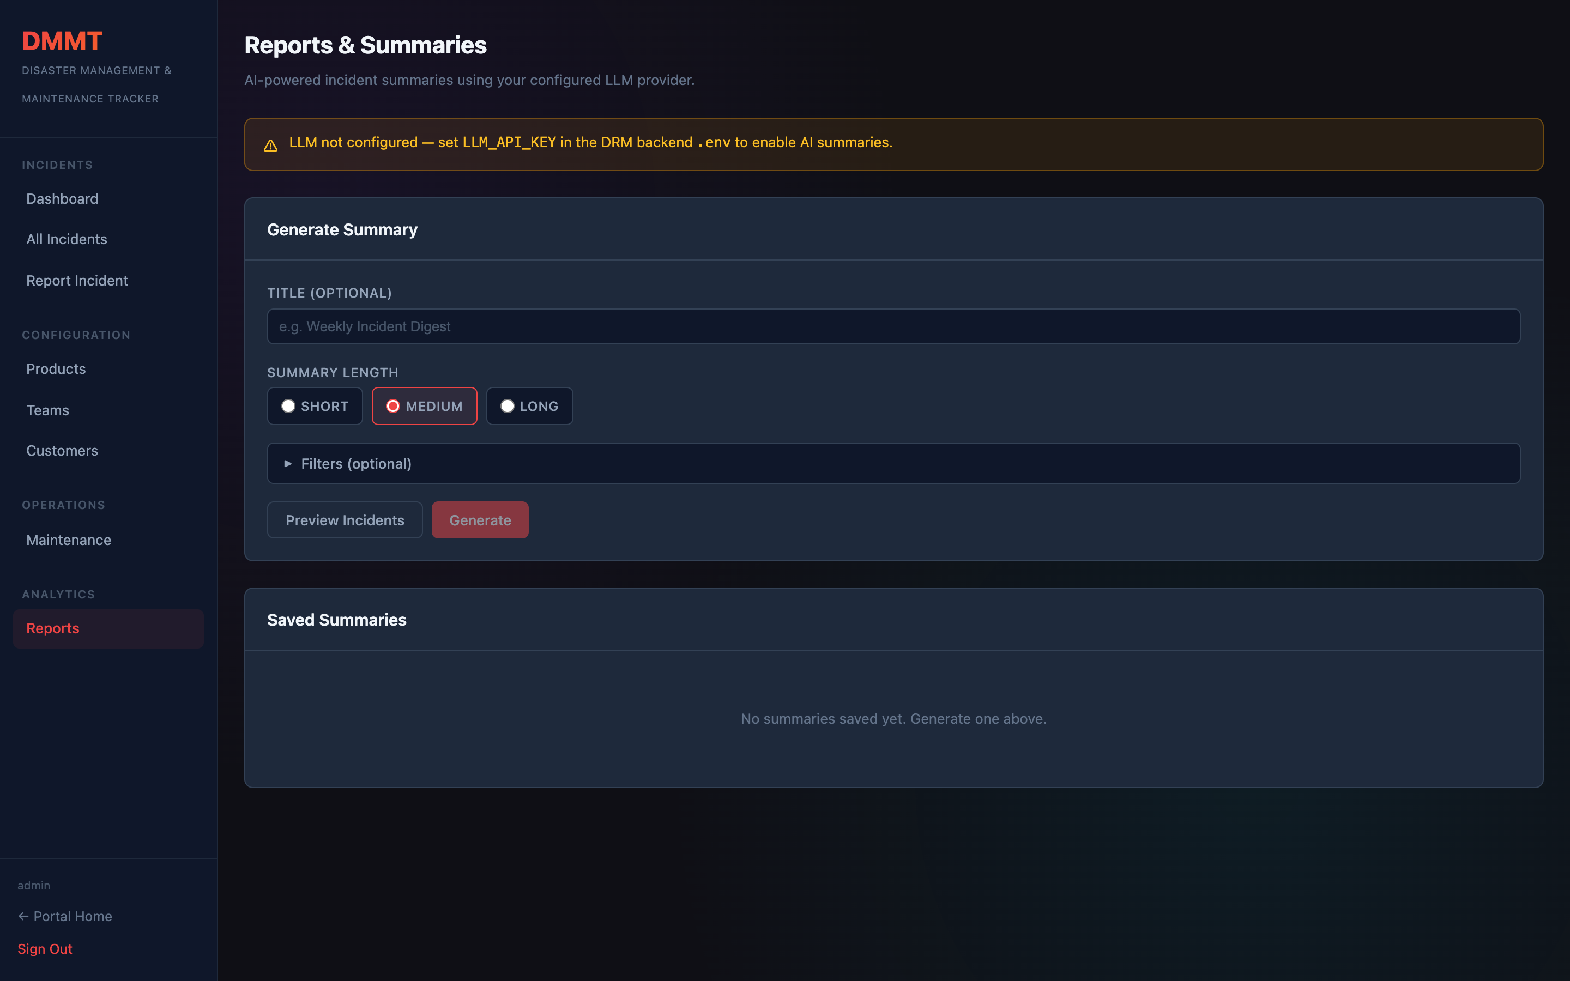The image size is (1570, 981).
Task: Select the Long summary length
Action: pyautogui.click(x=529, y=406)
